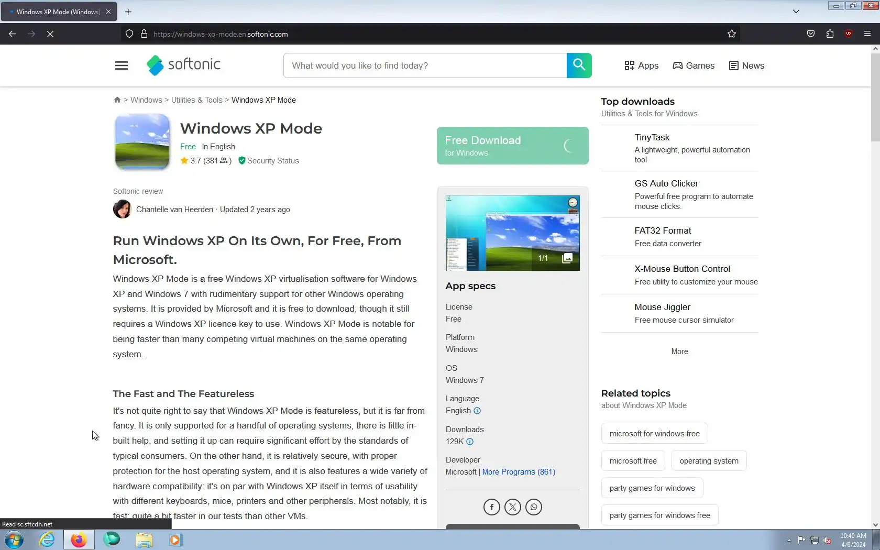880x550 pixels.
Task: Open the Apps menu
Action: [641, 65]
